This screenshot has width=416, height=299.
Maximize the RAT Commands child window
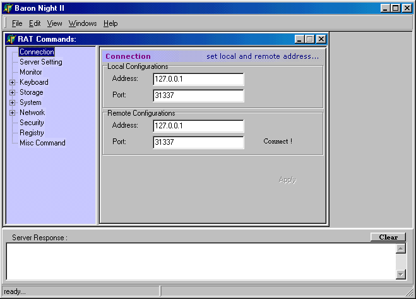coord(310,39)
